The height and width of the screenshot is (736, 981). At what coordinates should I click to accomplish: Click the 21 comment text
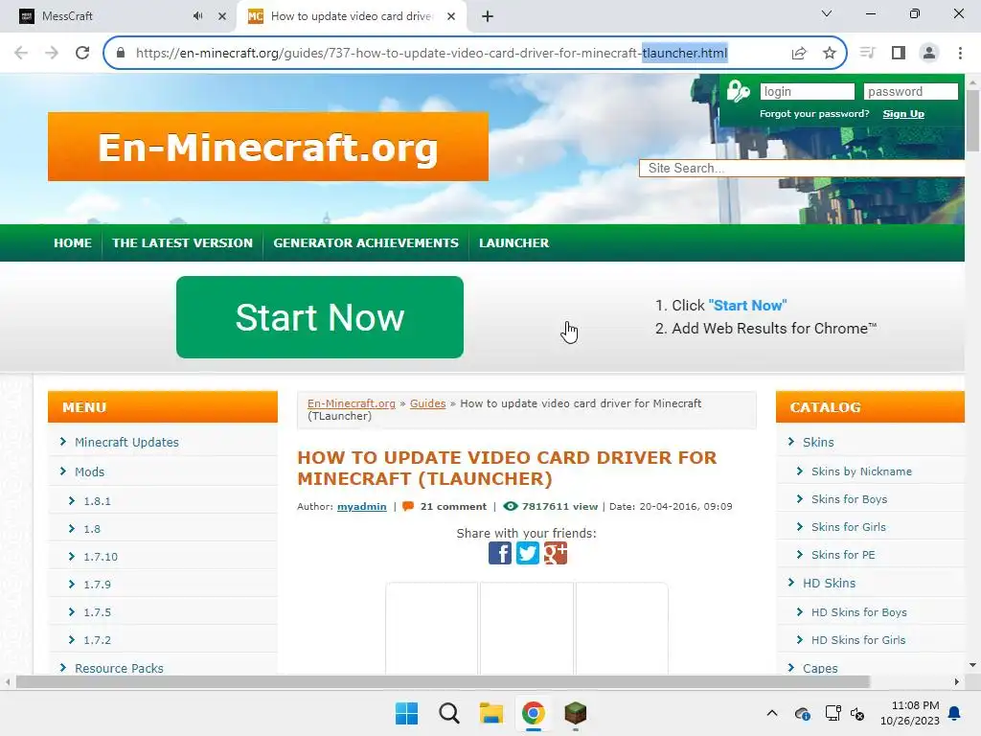(453, 506)
